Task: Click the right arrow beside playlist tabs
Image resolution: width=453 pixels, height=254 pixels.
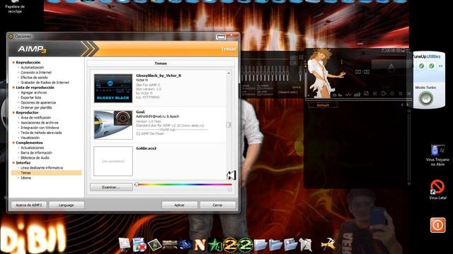Action: (408, 105)
